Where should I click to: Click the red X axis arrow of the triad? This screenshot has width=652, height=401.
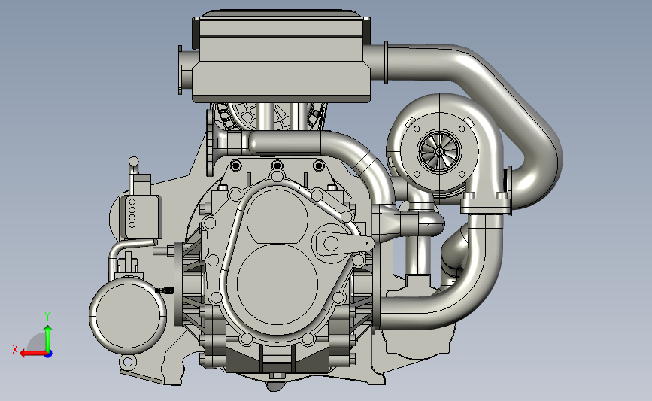click(x=32, y=354)
